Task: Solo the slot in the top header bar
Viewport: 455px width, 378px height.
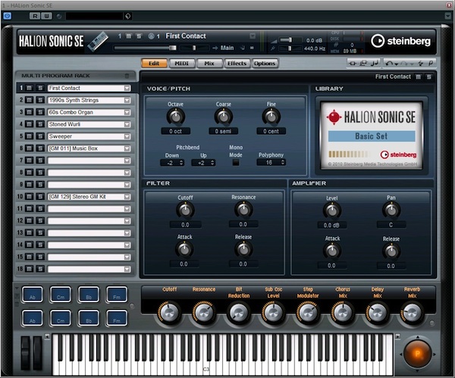Action: point(139,36)
